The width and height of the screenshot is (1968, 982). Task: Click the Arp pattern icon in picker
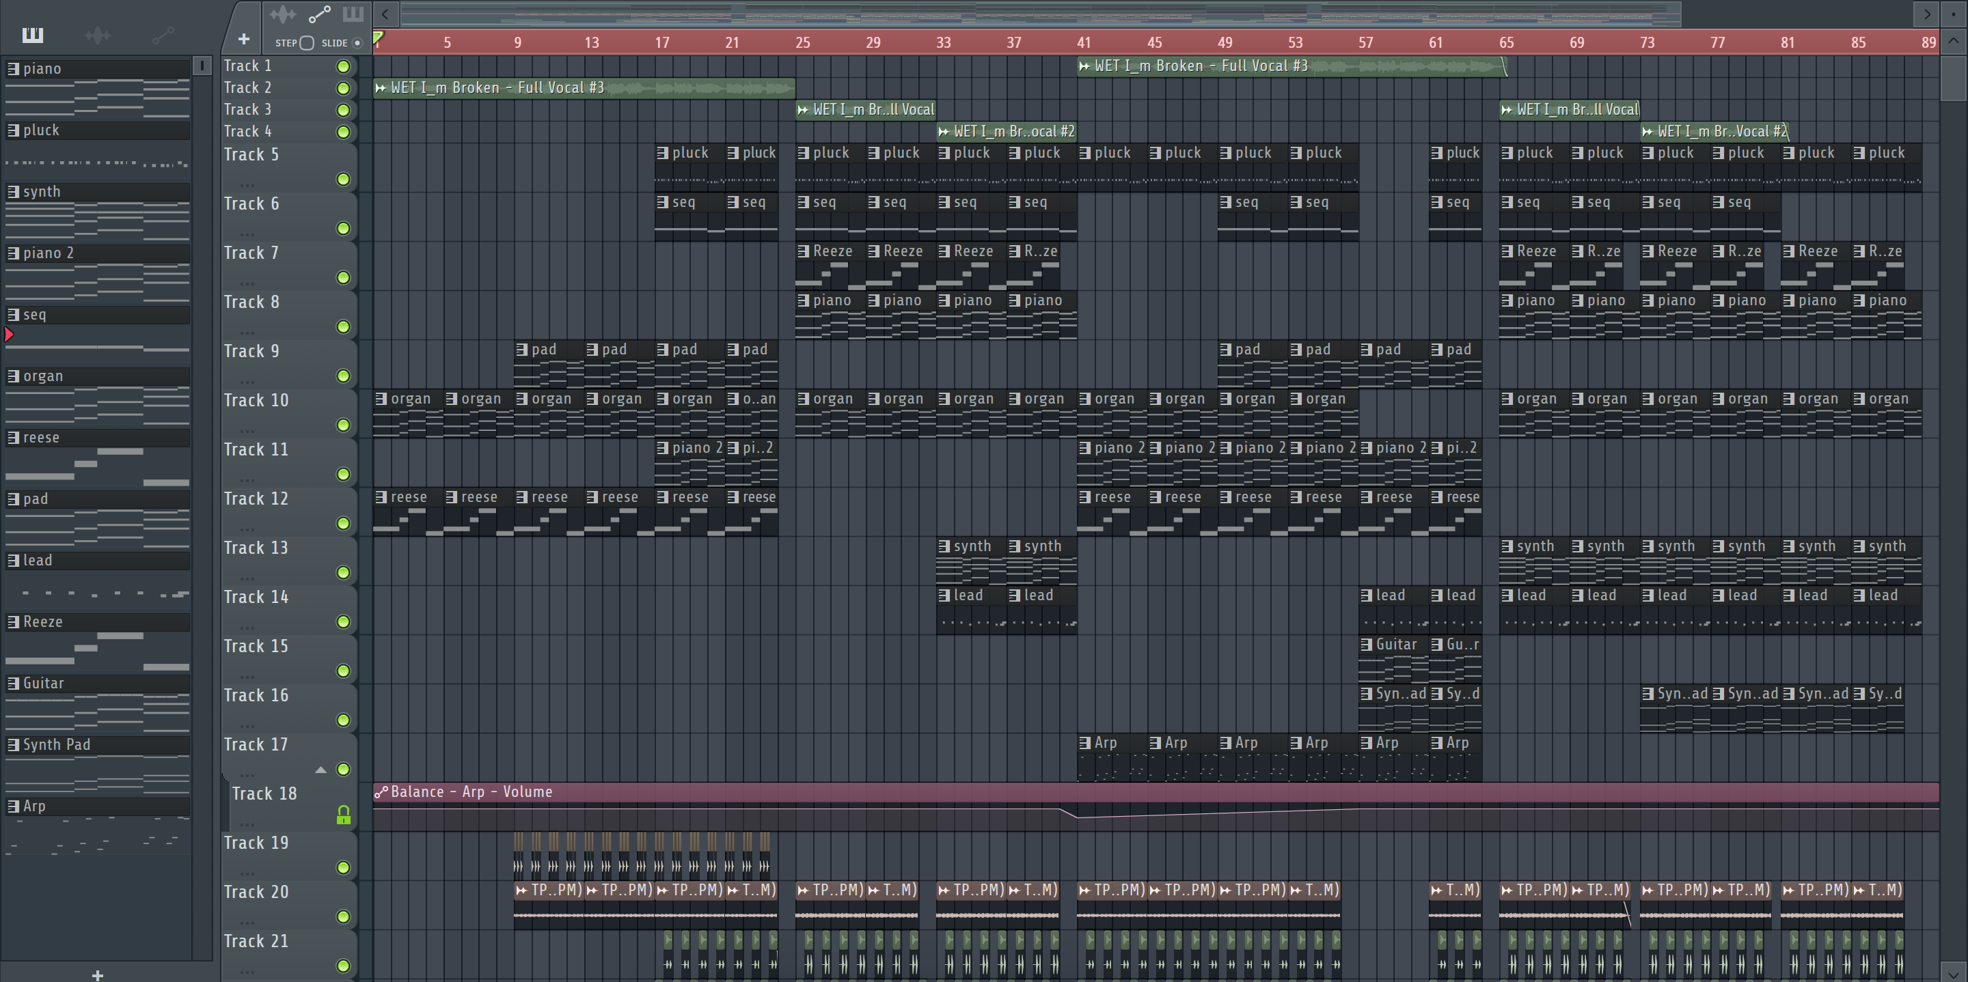[13, 806]
